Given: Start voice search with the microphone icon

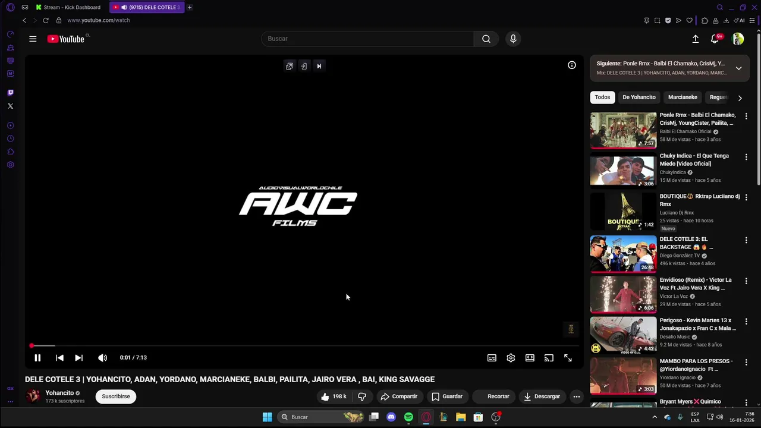Looking at the screenshot, I should (x=513, y=39).
